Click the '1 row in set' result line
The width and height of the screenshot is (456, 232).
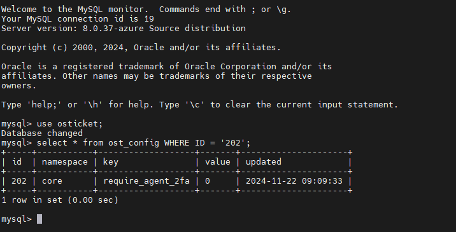[x=60, y=200]
